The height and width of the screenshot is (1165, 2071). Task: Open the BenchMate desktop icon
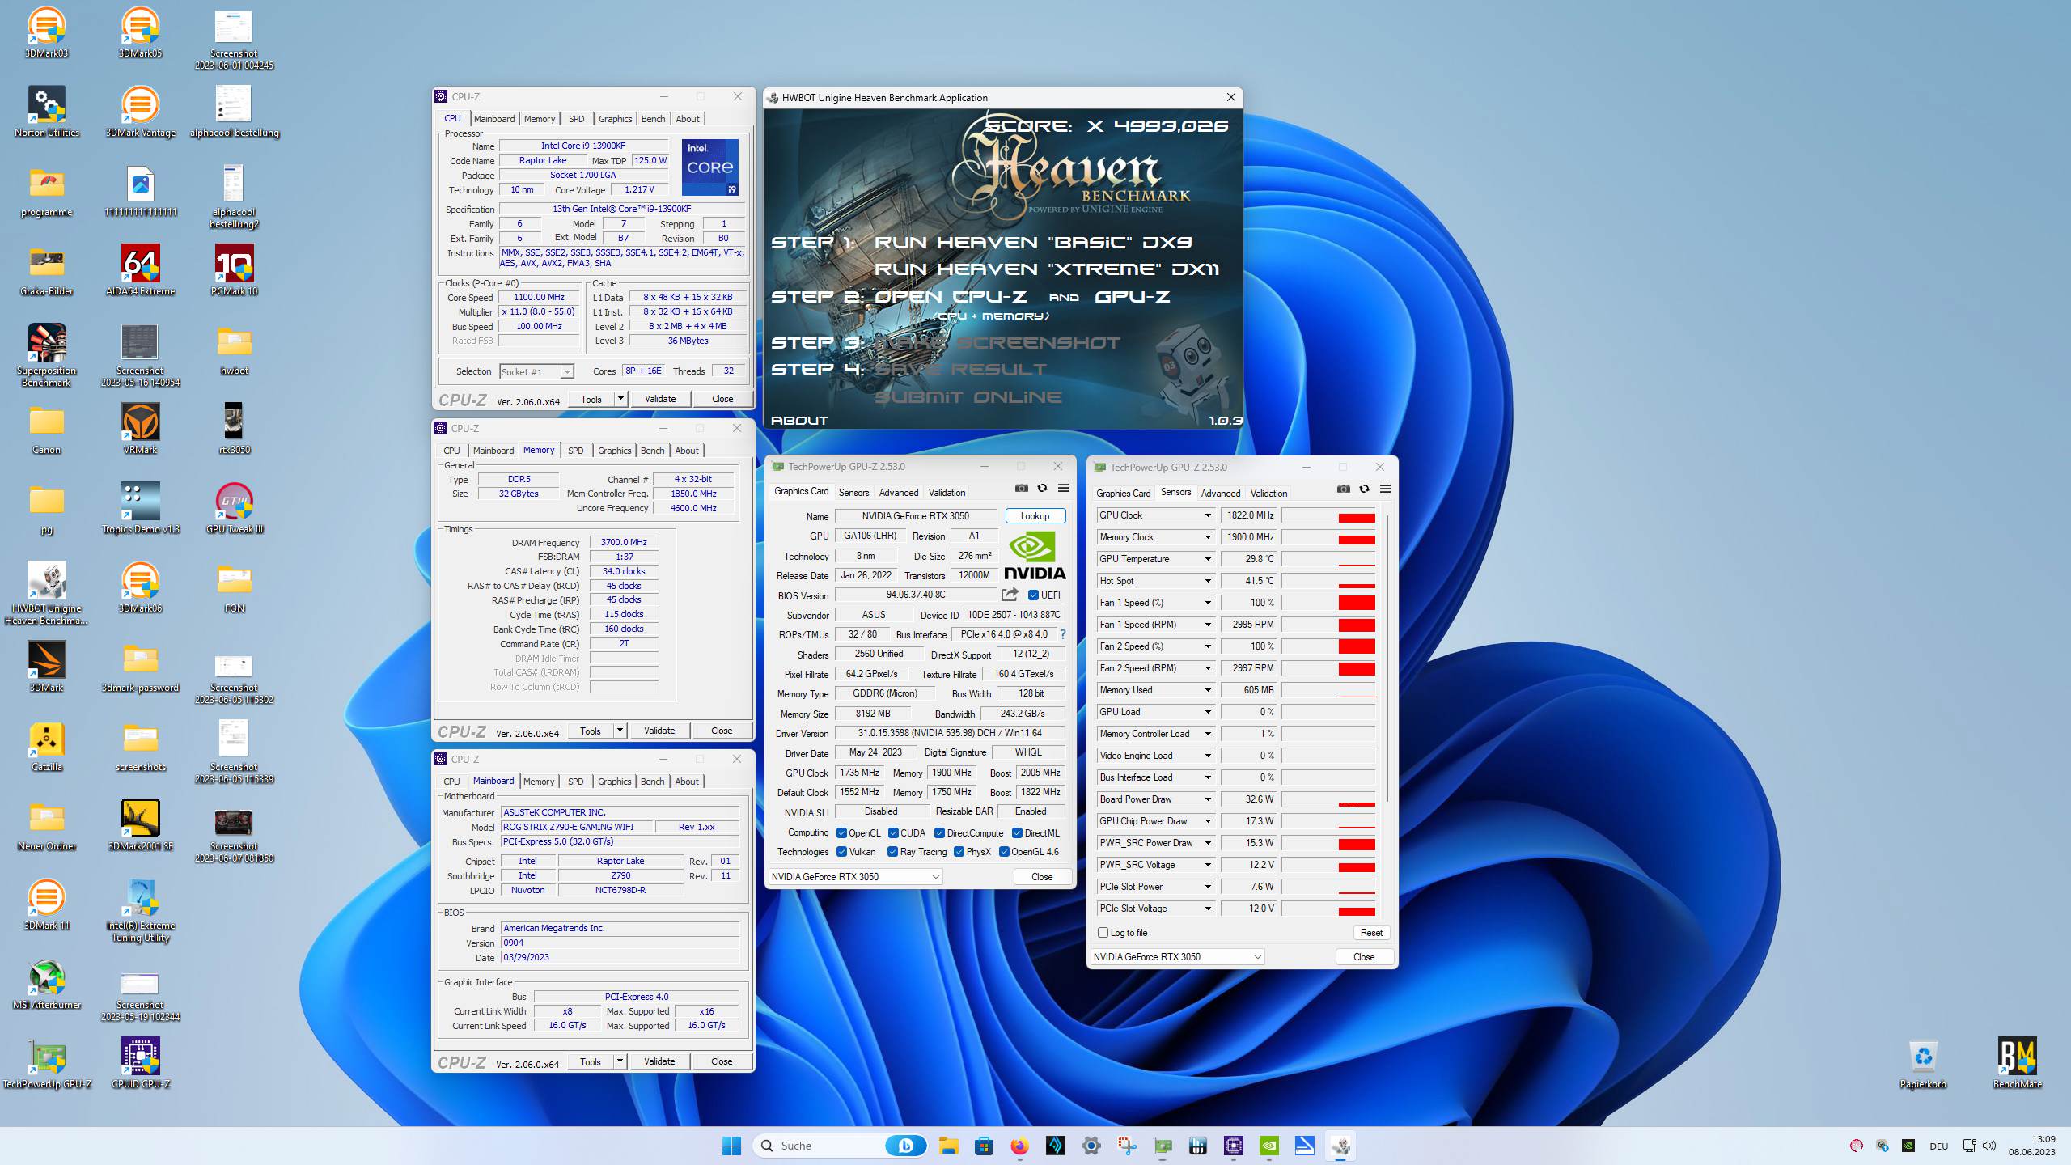click(x=2017, y=1064)
